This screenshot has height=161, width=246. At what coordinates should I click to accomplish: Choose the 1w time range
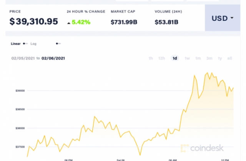187,58
